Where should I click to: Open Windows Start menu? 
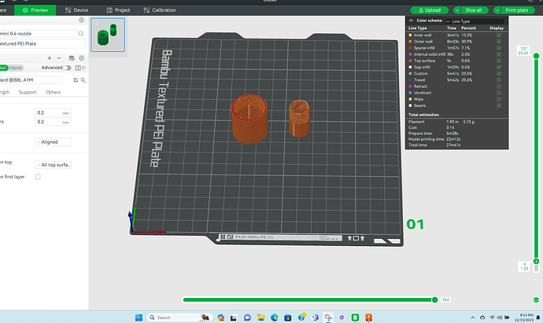pos(139,317)
